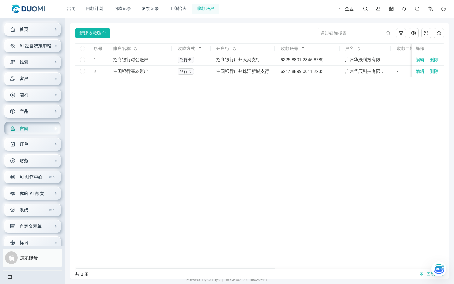The height and width of the screenshot is (284, 454).
Task: Open the info circle icon
Action: pos(417,9)
